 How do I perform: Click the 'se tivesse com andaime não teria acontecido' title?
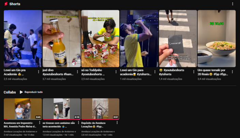(x=58, y=124)
